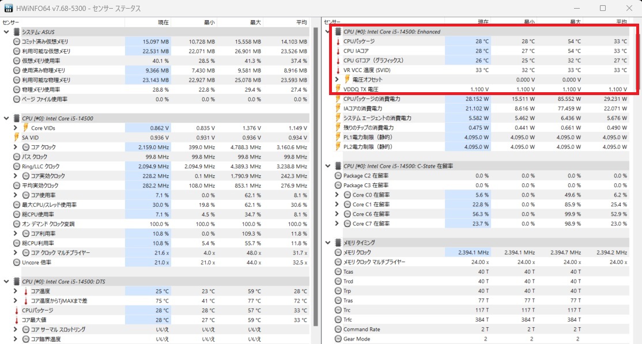Expand the コア実効クロック row
Screen dimensions: 642x344
pos(15,176)
